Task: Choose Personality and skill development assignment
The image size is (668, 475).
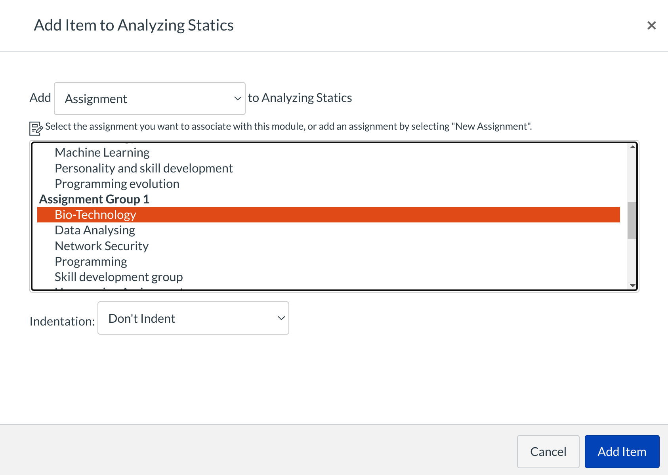Action: (x=143, y=169)
